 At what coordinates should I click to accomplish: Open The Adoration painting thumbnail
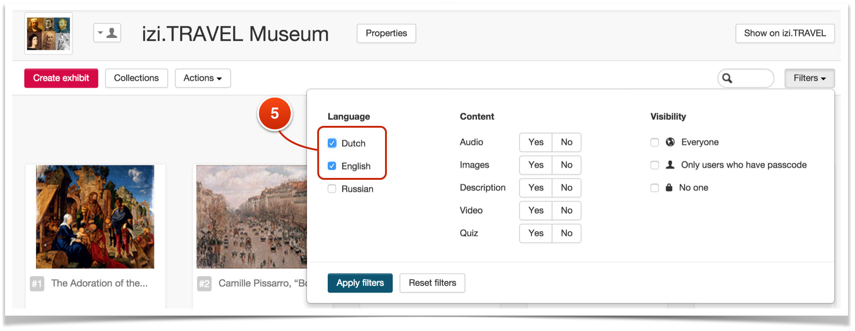(95, 217)
